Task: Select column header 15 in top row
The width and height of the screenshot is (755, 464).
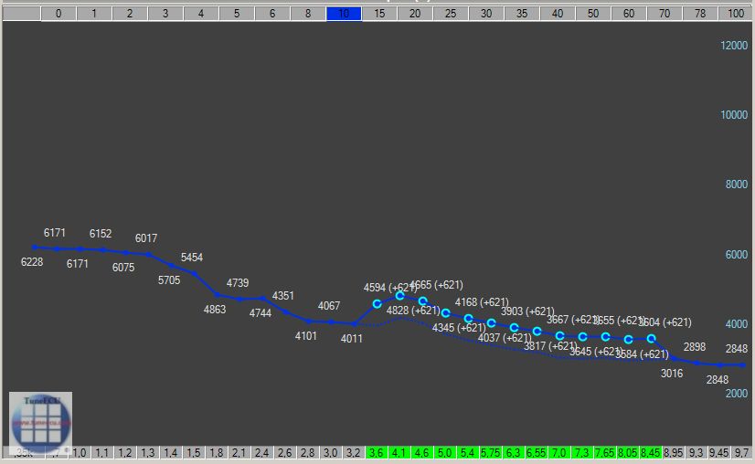Action: [379, 14]
